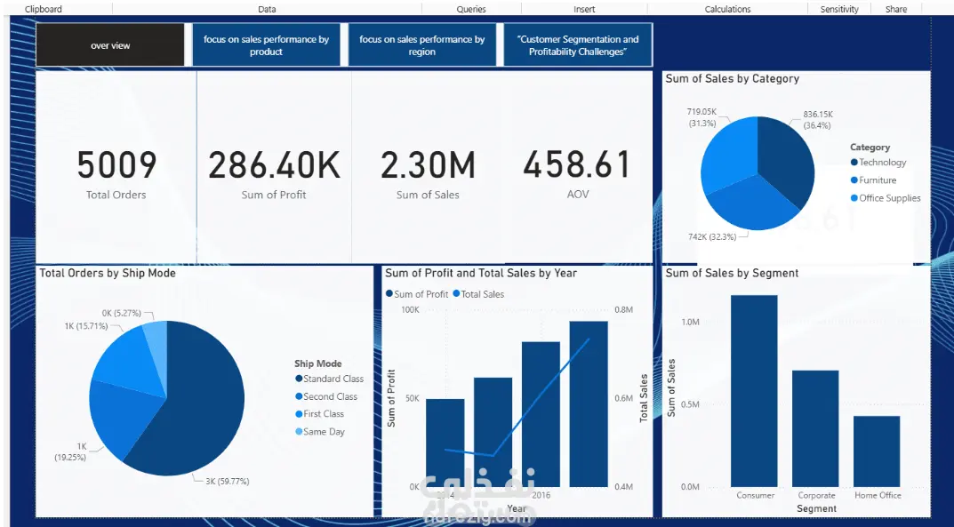Click the 0K (5.27%) data label

122,313
